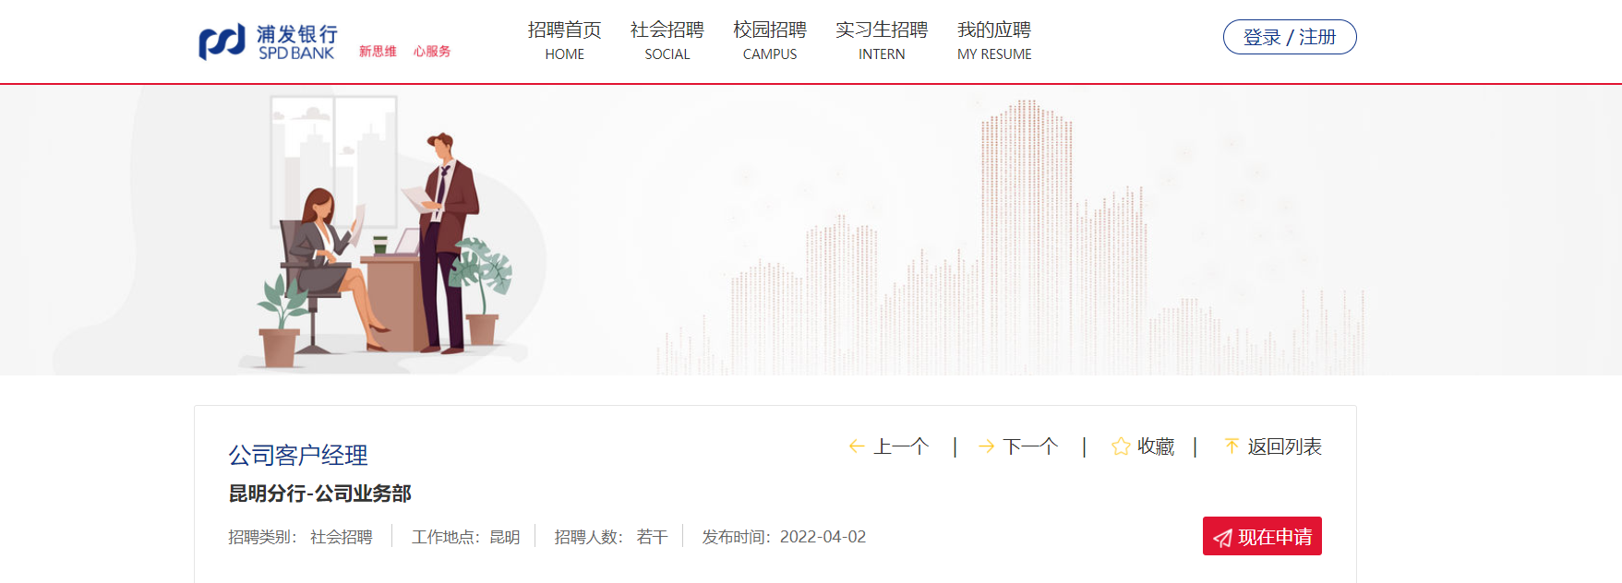Go to next job via 下一个

click(1018, 446)
